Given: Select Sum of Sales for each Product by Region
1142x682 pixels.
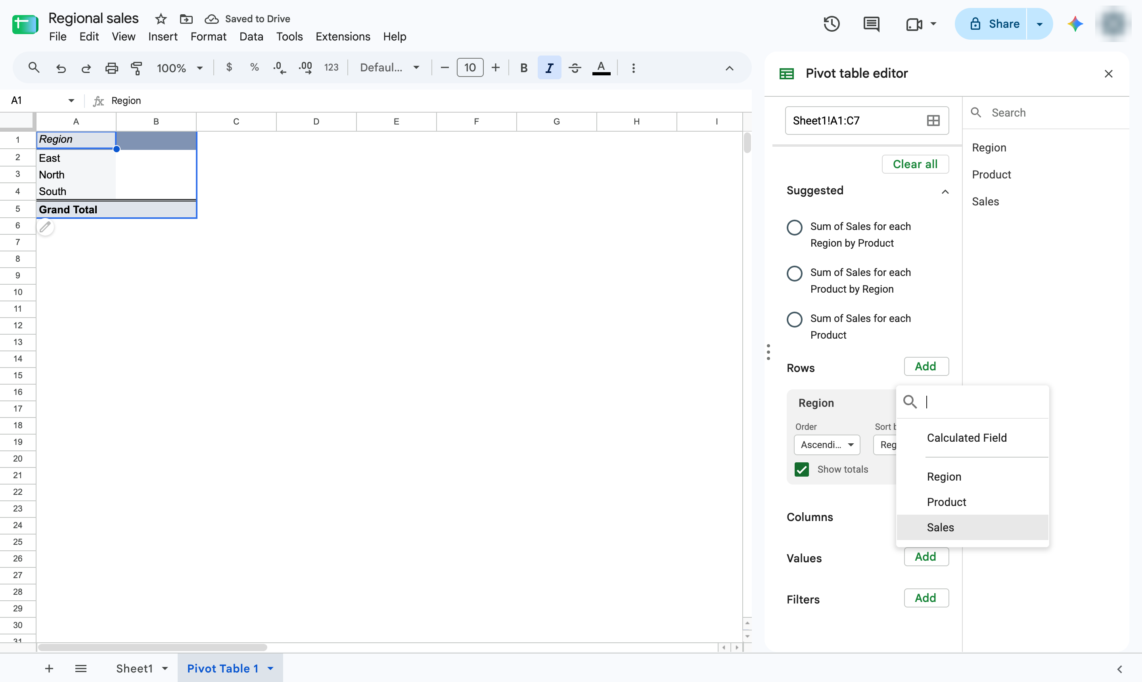Looking at the screenshot, I should 794,273.
